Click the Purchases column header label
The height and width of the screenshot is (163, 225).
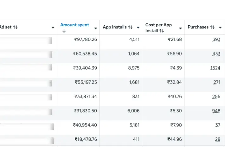198,27
